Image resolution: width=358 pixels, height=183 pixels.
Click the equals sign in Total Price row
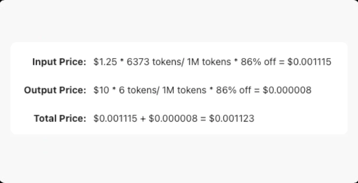pyautogui.click(x=203, y=118)
